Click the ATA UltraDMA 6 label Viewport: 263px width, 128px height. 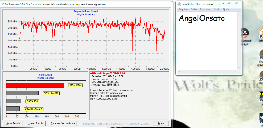pyautogui.click(x=34, y=109)
